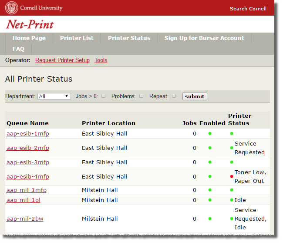Screen dimensions: 283x245
Task: Click Printer Status dot for aap-esib-3mfp
Action: click(x=232, y=162)
